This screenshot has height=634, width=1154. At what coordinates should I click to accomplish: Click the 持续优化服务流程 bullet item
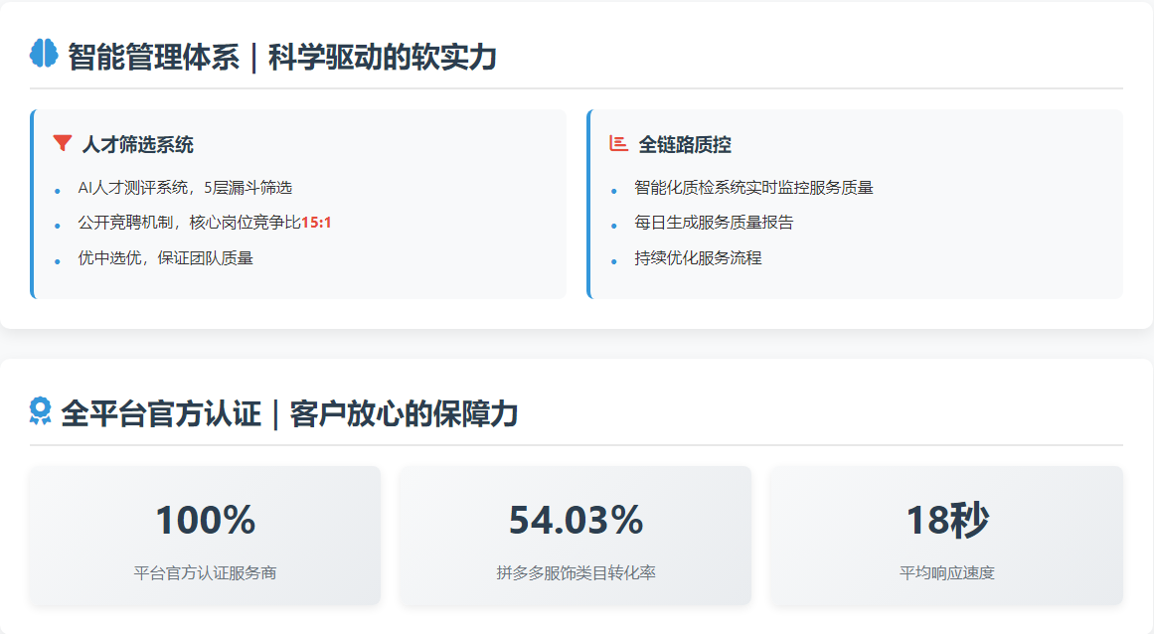698,258
